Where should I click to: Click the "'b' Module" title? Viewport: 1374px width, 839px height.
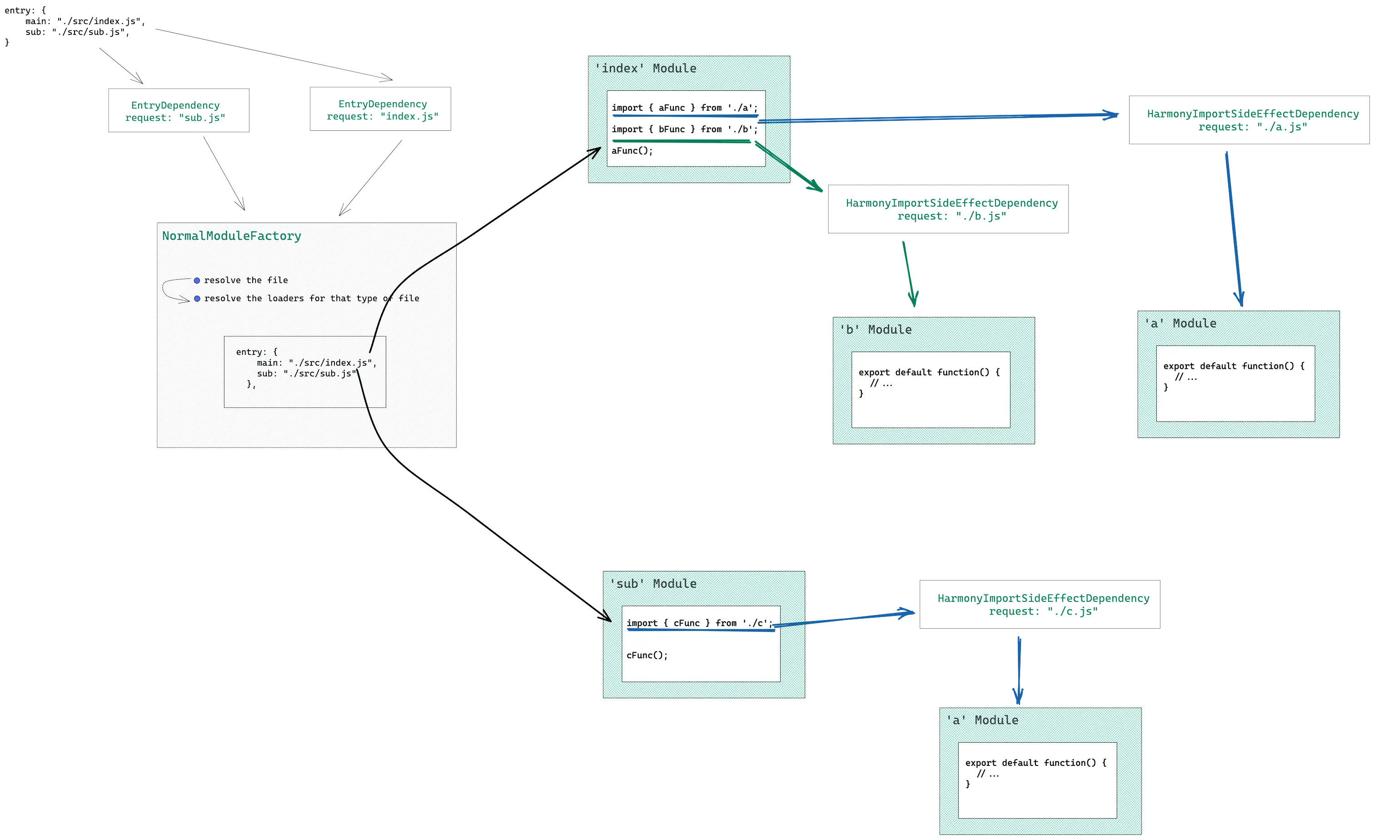point(876,330)
